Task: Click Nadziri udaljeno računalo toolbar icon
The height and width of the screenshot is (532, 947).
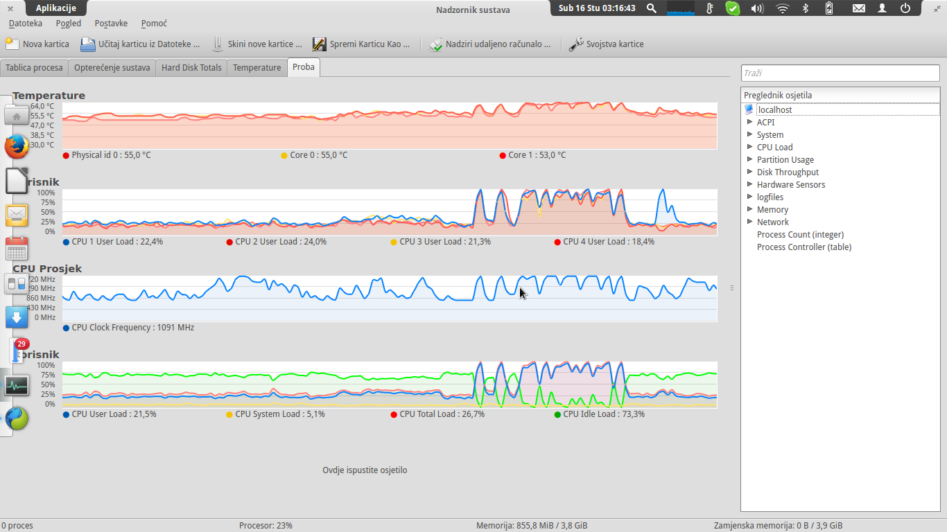Action: tap(435, 44)
